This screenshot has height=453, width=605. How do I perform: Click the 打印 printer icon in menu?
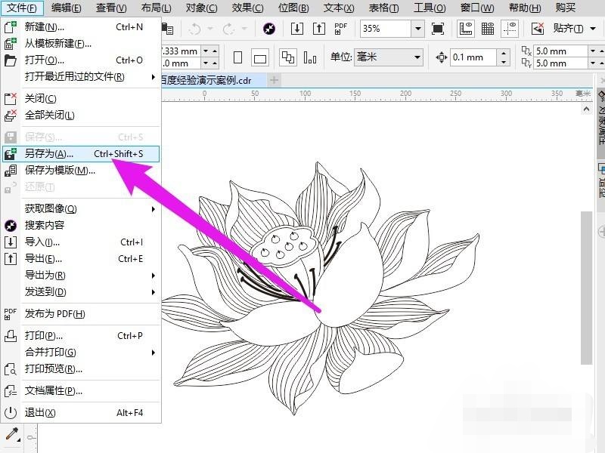click(x=11, y=336)
